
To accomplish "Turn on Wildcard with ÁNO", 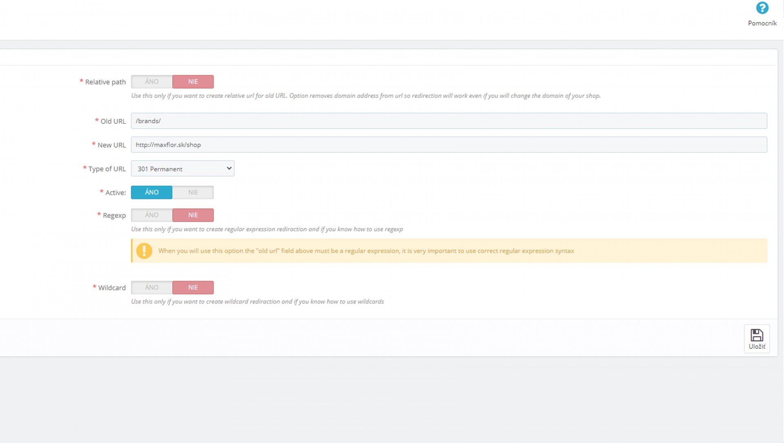I will coord(151,288).
